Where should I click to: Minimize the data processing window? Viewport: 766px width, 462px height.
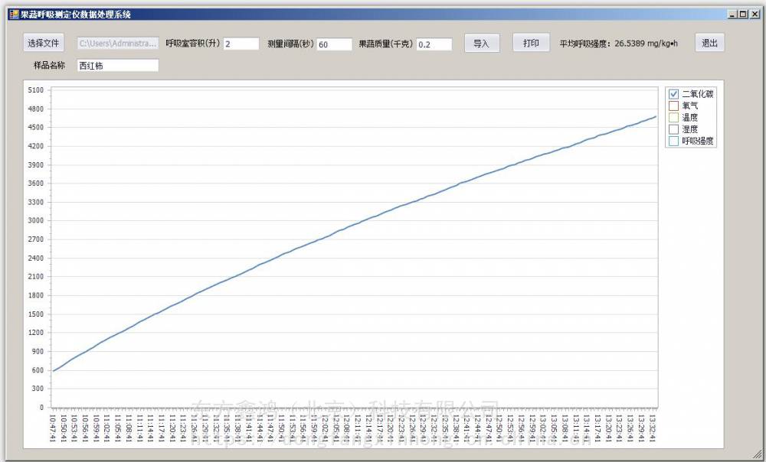tap(733, 15)
